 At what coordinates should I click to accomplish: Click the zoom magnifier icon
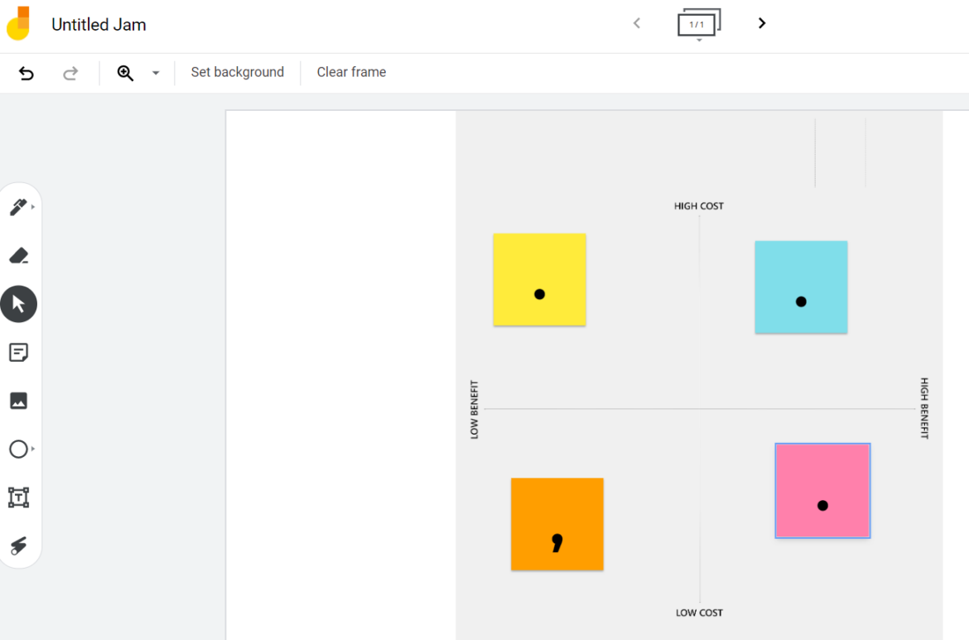point(125,73)
